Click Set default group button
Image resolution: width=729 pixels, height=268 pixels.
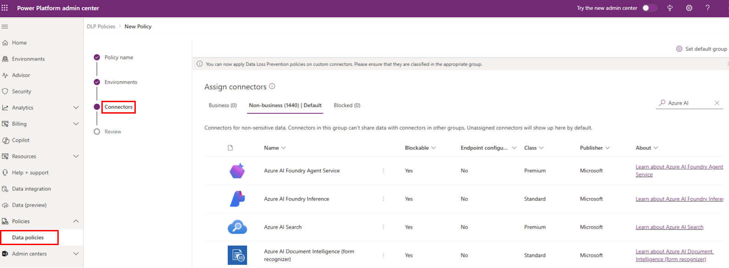click(x=701, y=49)
